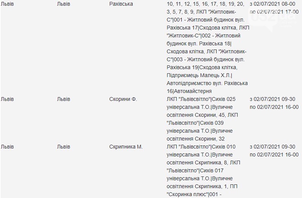Image resolution: width=302 pixels, height=198 pixels.
Task: Click the first-column Львів cell in Скорини row
Action: pos(7,99)
